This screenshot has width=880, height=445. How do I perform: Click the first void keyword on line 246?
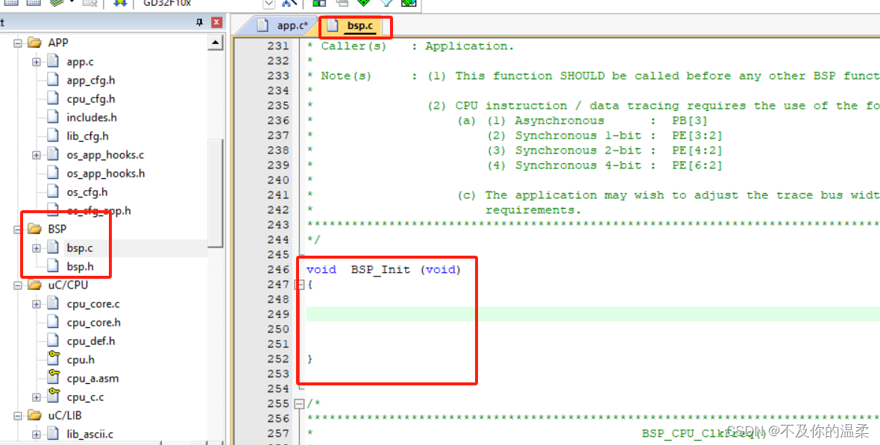point(321,269)
